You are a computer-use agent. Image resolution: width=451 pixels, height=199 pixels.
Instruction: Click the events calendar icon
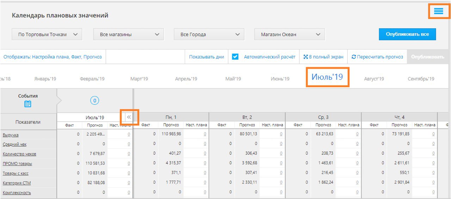[x=28, y=104]
